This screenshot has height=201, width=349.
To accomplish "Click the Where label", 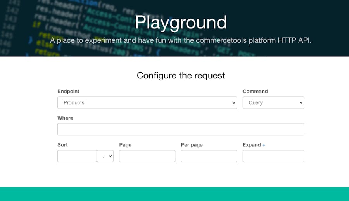I will pyautogui.click(x=65, y=118).
